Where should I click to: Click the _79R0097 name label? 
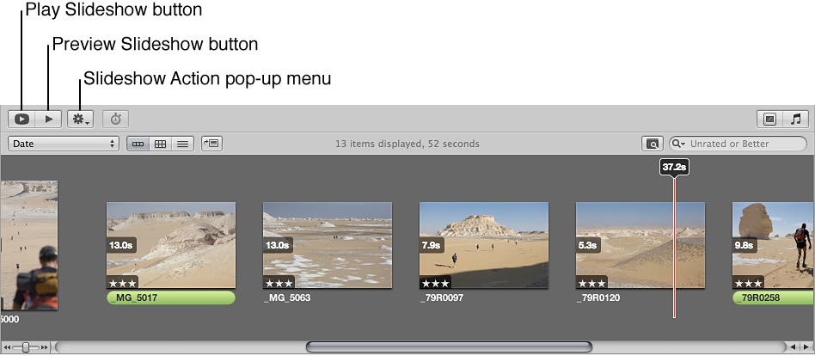(x=441, y=298)
